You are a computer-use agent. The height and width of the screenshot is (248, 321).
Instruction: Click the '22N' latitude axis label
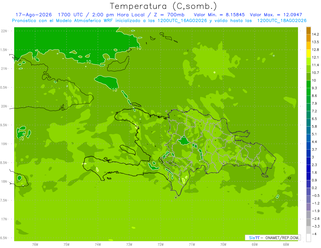(4, 31)
